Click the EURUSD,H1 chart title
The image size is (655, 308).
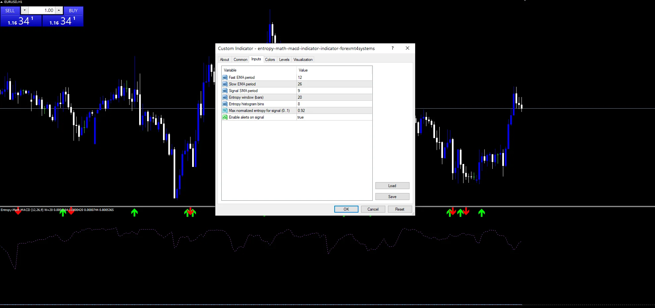(13, 2)
